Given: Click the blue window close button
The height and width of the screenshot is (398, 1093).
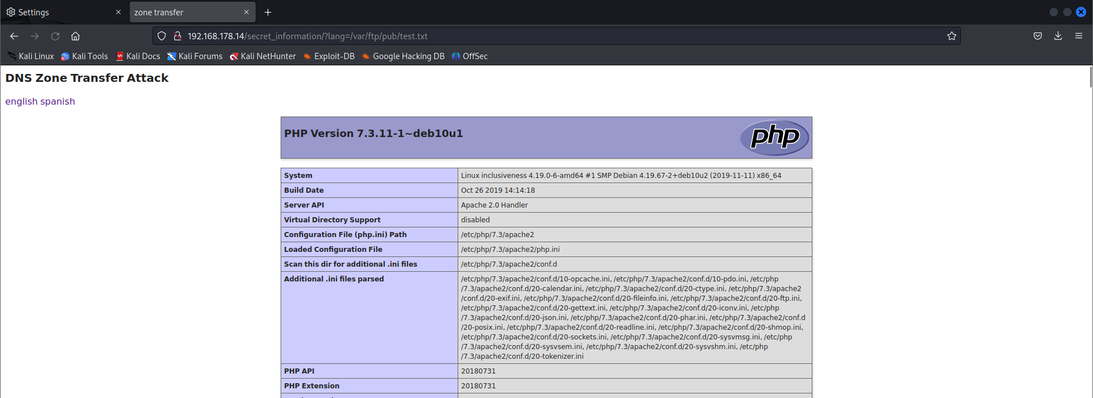Looking at the screenshot, I should click(x=1081, y=12).
